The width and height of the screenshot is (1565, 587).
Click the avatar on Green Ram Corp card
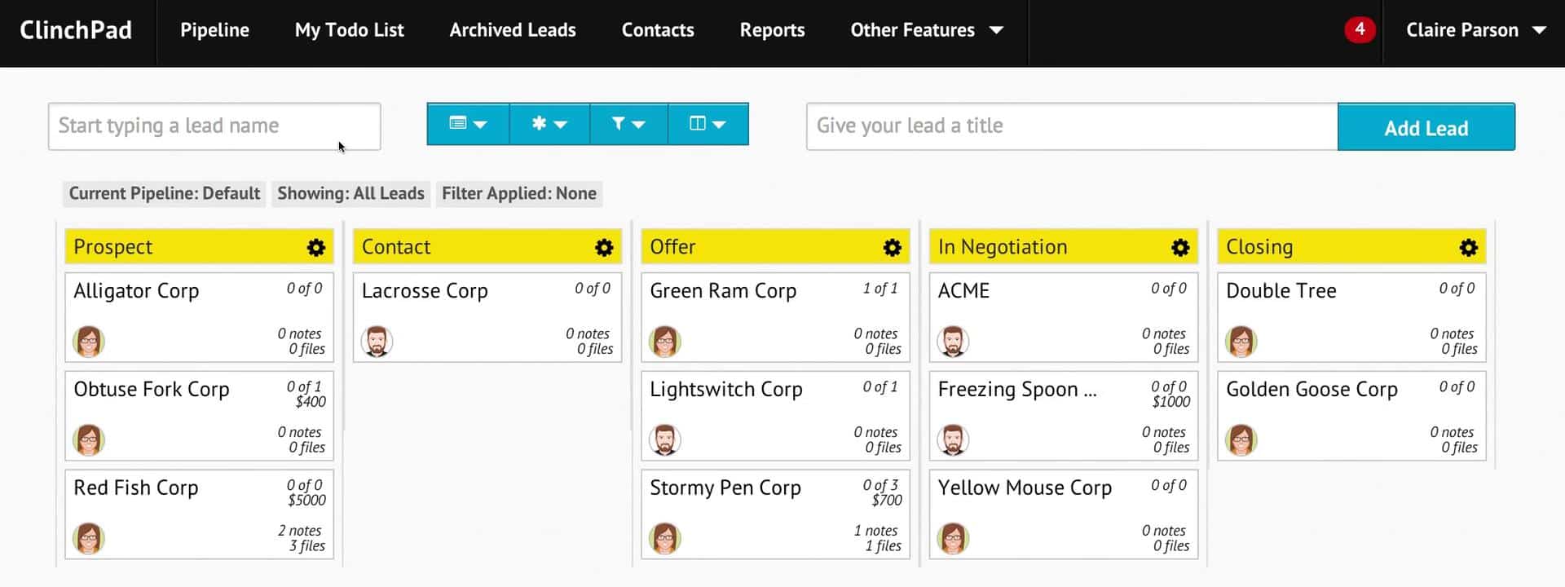(x=665, y=342)
